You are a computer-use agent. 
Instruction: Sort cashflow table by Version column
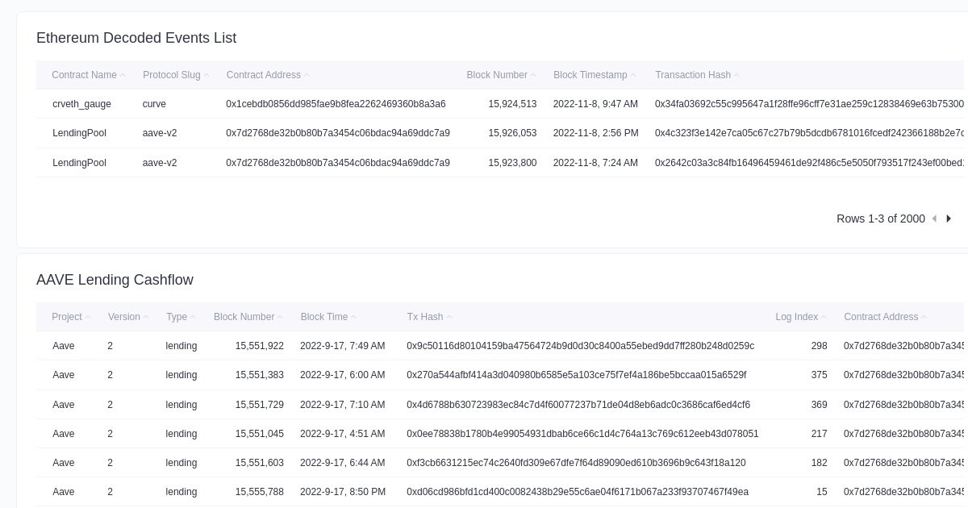coord(124,317)
